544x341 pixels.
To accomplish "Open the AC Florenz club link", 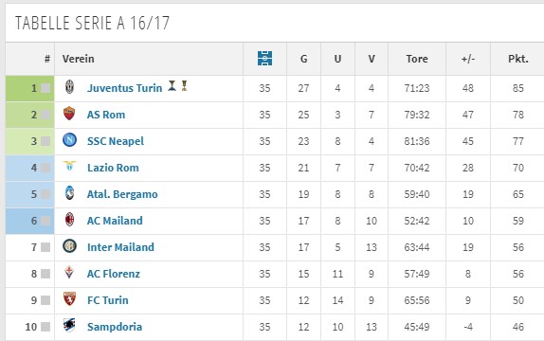I will pos(114,274).
